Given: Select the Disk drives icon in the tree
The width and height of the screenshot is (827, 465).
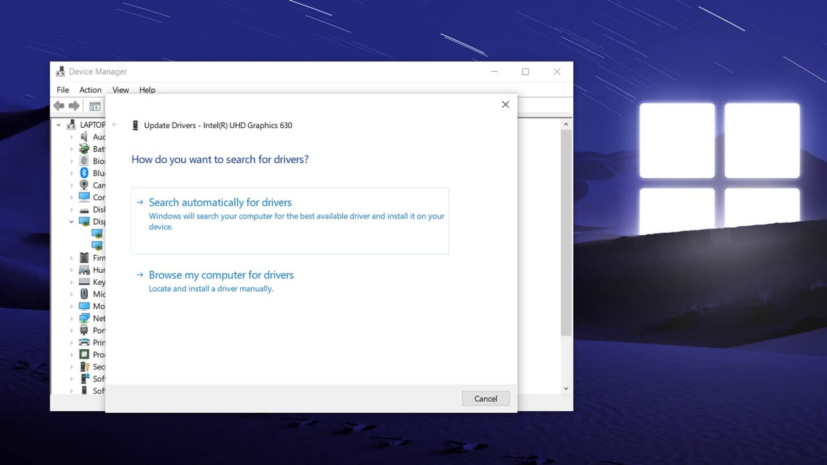Looking at the screenshot, I should point(84,210).
